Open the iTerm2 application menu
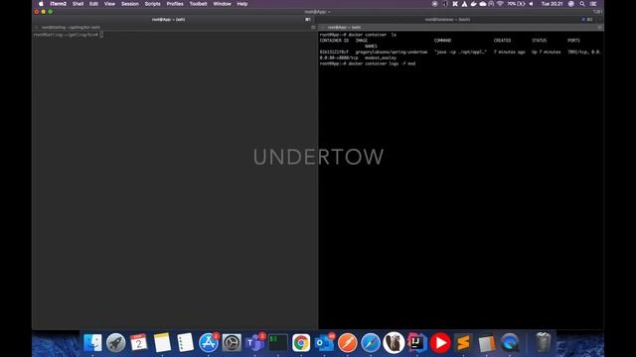Image resolution: width=636 pixels, height=357 pixels. click(x=59, y=4)
